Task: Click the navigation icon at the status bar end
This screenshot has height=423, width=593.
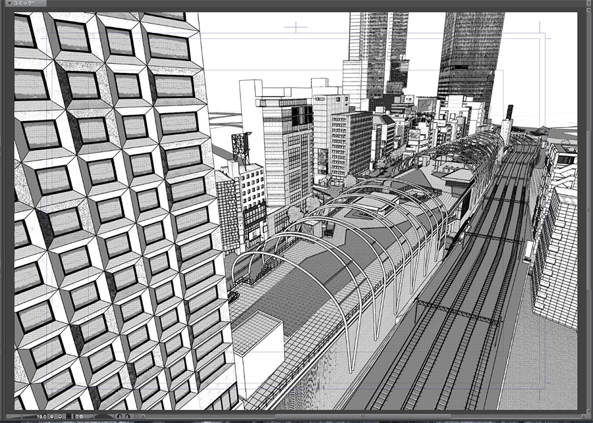Action: click(x=143, y=416)
